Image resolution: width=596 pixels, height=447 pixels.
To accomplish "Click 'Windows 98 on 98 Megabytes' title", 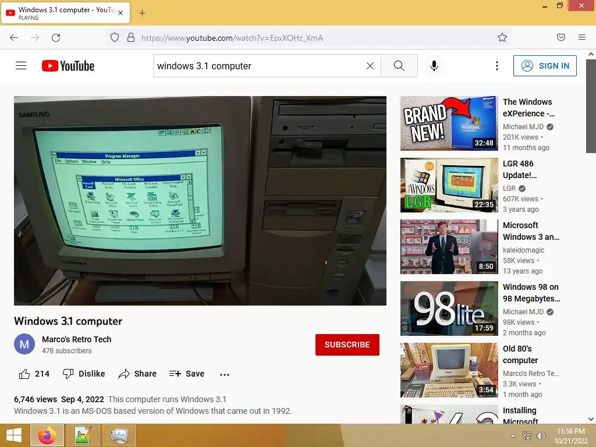I will pos(531,293).
